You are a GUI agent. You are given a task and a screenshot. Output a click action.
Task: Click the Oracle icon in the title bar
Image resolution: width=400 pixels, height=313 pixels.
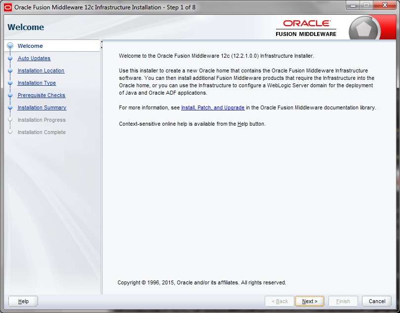coord(8,7)
